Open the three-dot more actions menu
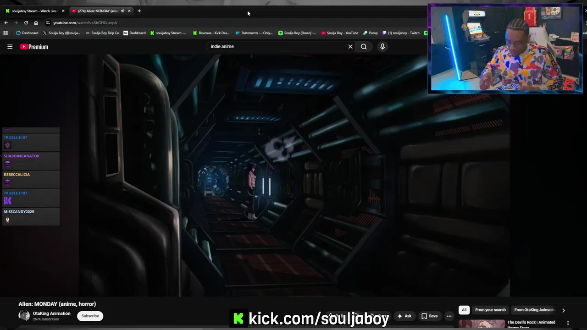 coord(449,316)
